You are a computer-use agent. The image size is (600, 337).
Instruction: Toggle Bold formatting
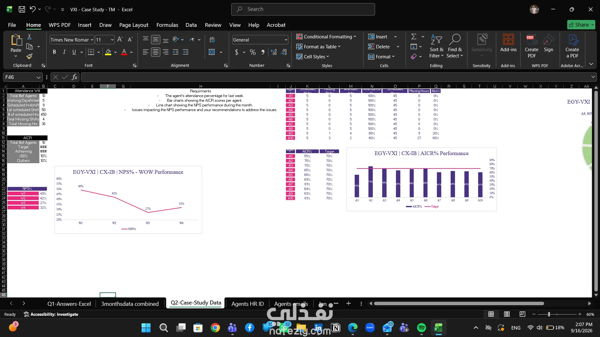54,52
